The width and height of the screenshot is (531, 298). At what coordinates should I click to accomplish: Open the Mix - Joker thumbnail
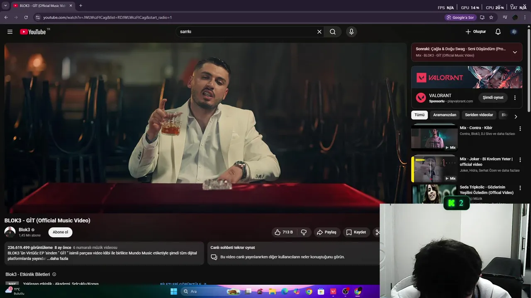coord(434,169)
